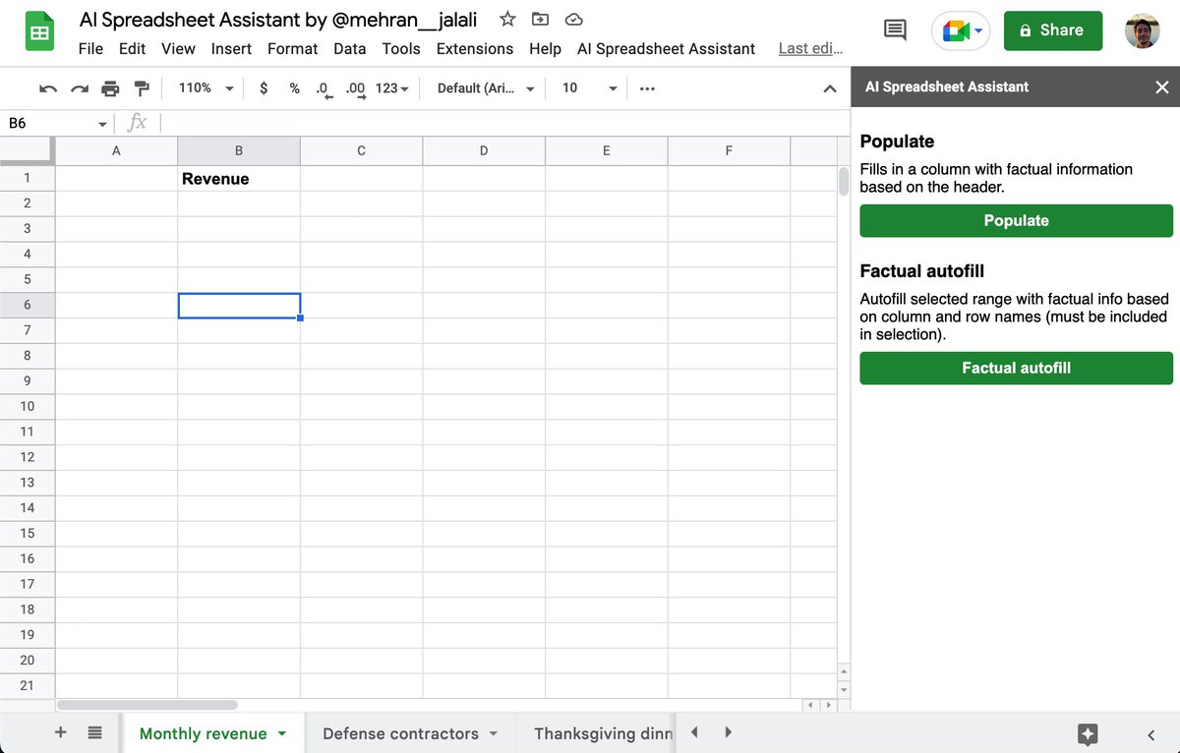The image size is (1180, 753).
Task: Open the Google Sheets home icon
Action: click(x=39, y=32)
